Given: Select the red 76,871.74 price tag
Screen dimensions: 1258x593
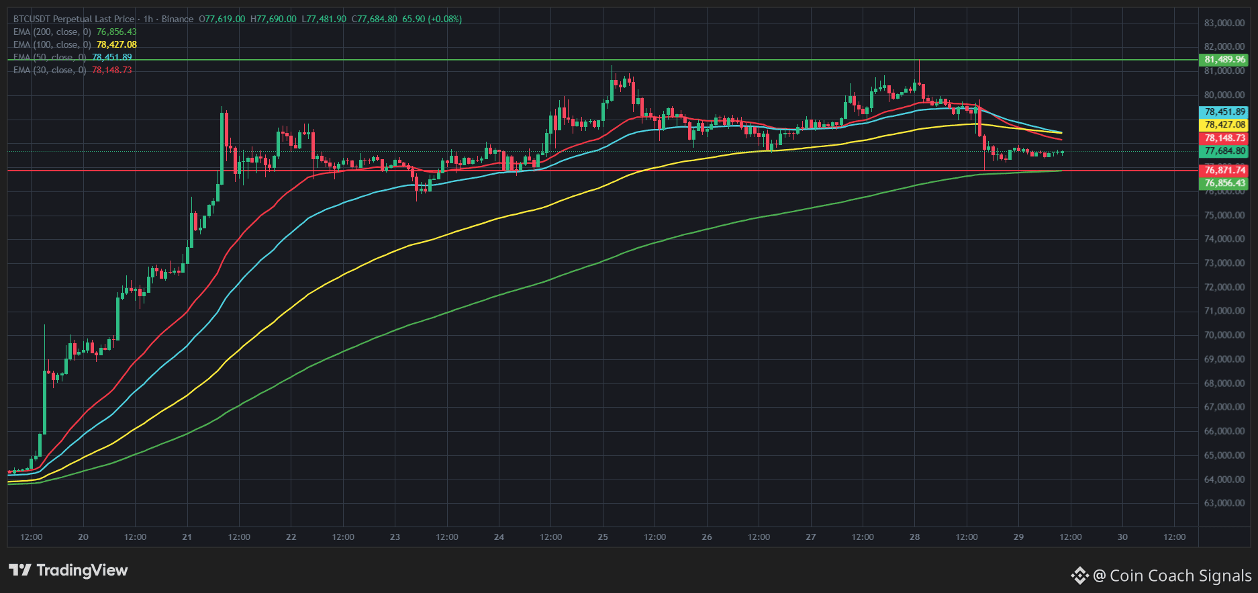Looking at the screenshot, I should [x=1224, y=171].
